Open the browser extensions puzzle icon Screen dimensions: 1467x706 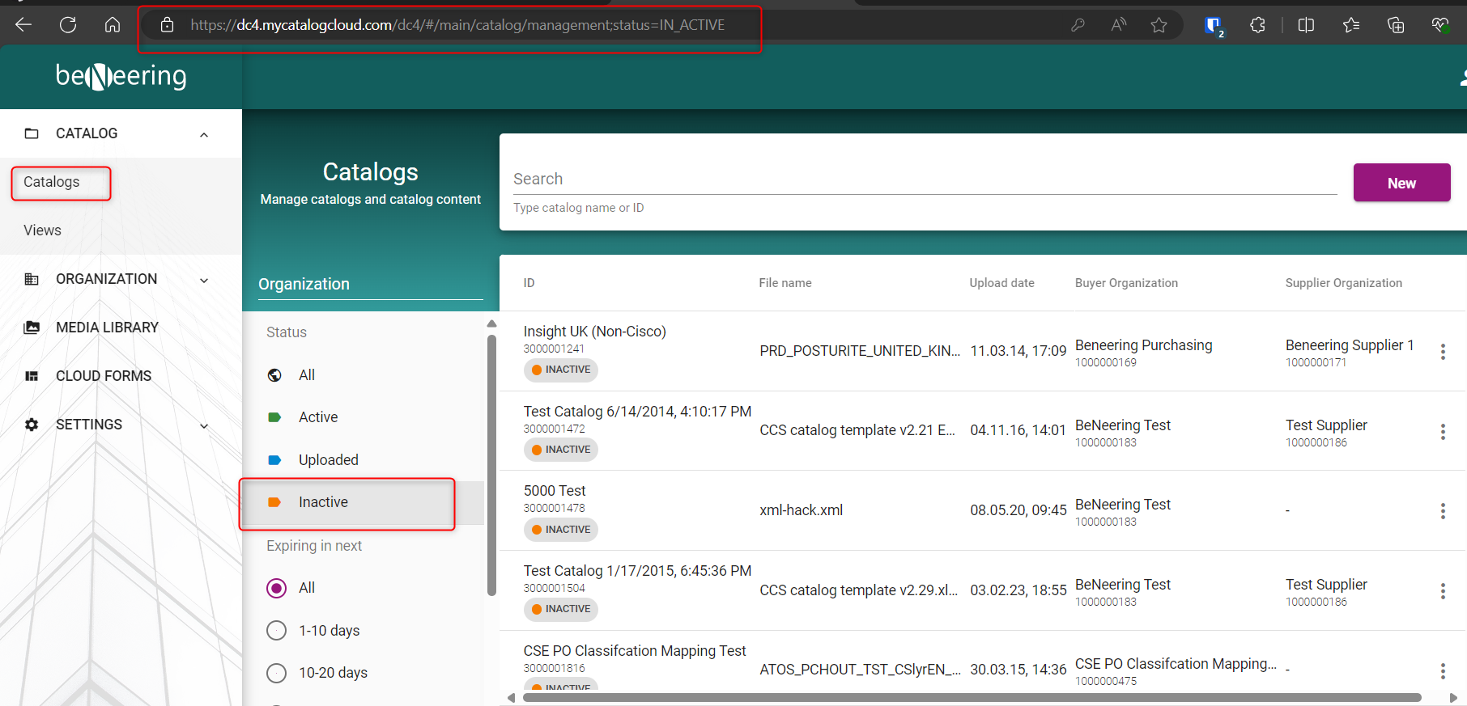1257,25
